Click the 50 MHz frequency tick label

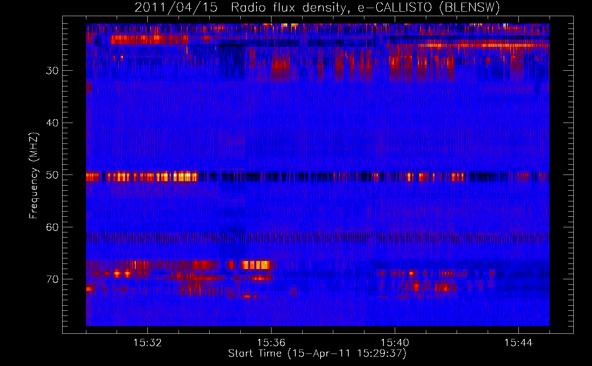[x=52, y=175]
